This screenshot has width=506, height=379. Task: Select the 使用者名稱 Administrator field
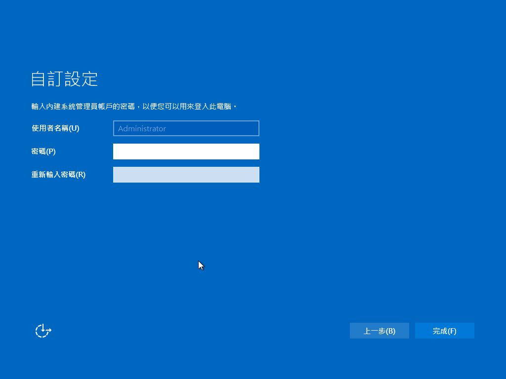pyautogui.click(x=186, y=128)
